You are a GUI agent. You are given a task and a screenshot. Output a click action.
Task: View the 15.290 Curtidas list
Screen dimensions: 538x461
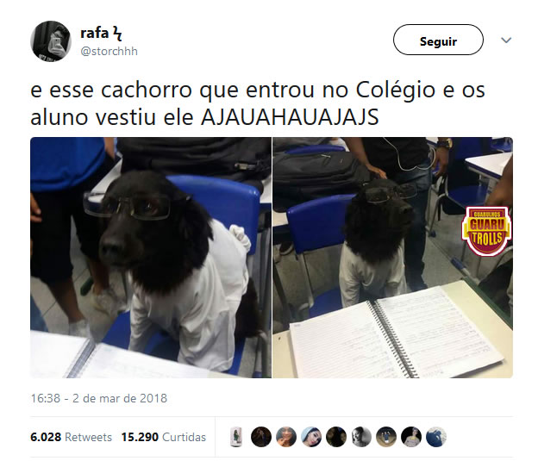point(163,437)
